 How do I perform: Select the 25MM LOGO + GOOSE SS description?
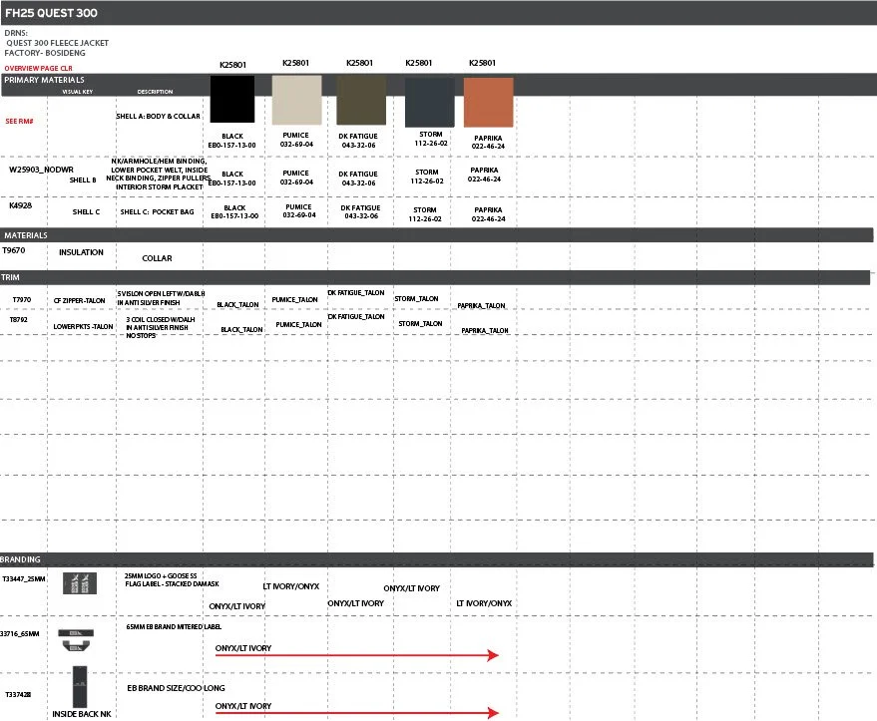[172, 579]
